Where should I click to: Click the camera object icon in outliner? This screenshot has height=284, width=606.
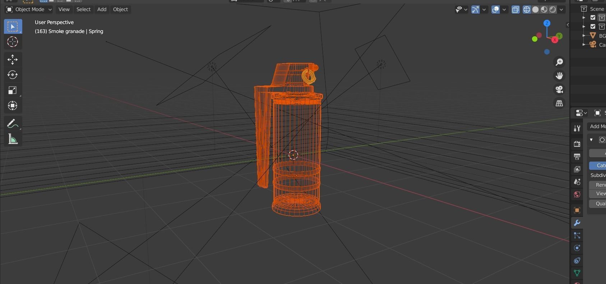point(593,45)
